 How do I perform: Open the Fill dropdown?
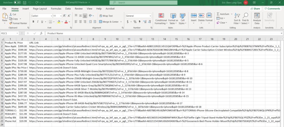click(221, 18)
